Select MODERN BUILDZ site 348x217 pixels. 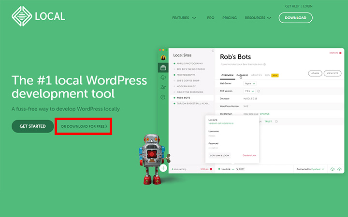point(186,86)
